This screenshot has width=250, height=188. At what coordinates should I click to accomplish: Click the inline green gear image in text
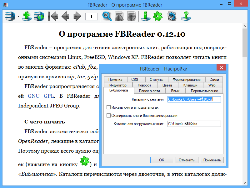(84, 161)
